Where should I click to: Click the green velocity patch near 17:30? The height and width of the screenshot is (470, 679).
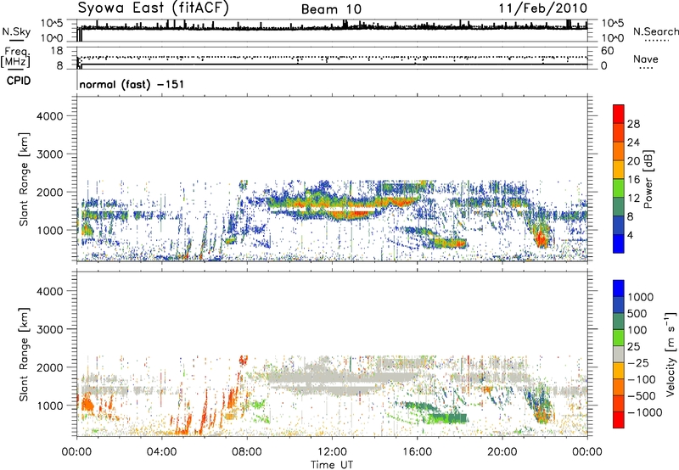(448, 418)
